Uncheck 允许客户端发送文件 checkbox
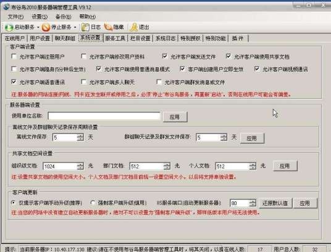Image resolution: width=331 pixels, height=252 pixels. pyautogui.click(x=165, y=56)
